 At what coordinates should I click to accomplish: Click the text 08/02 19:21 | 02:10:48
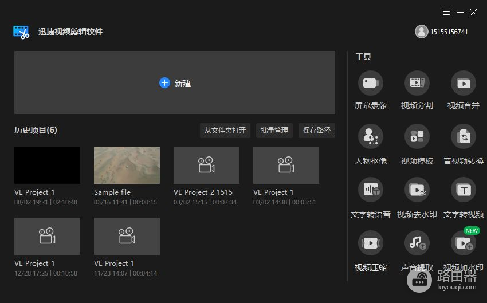pos(46,202)
